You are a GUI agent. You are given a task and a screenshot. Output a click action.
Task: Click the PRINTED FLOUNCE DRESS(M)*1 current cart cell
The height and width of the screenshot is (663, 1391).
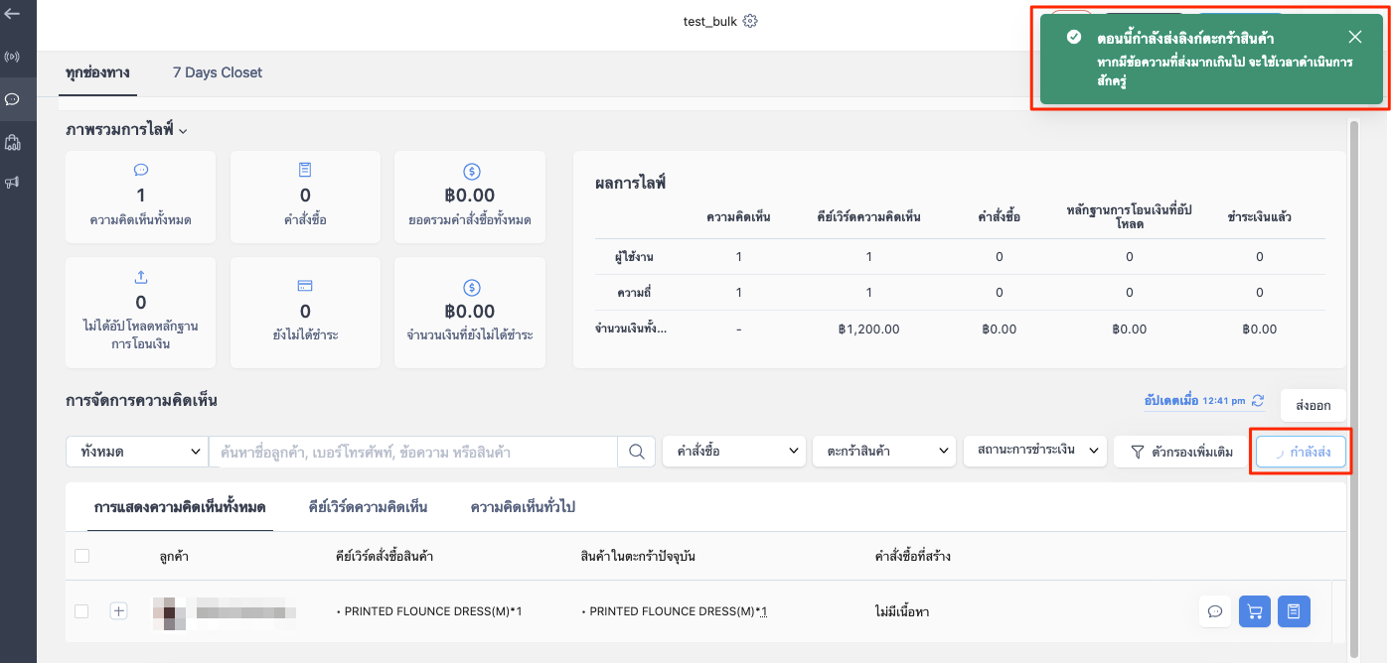tap(674, 611)
